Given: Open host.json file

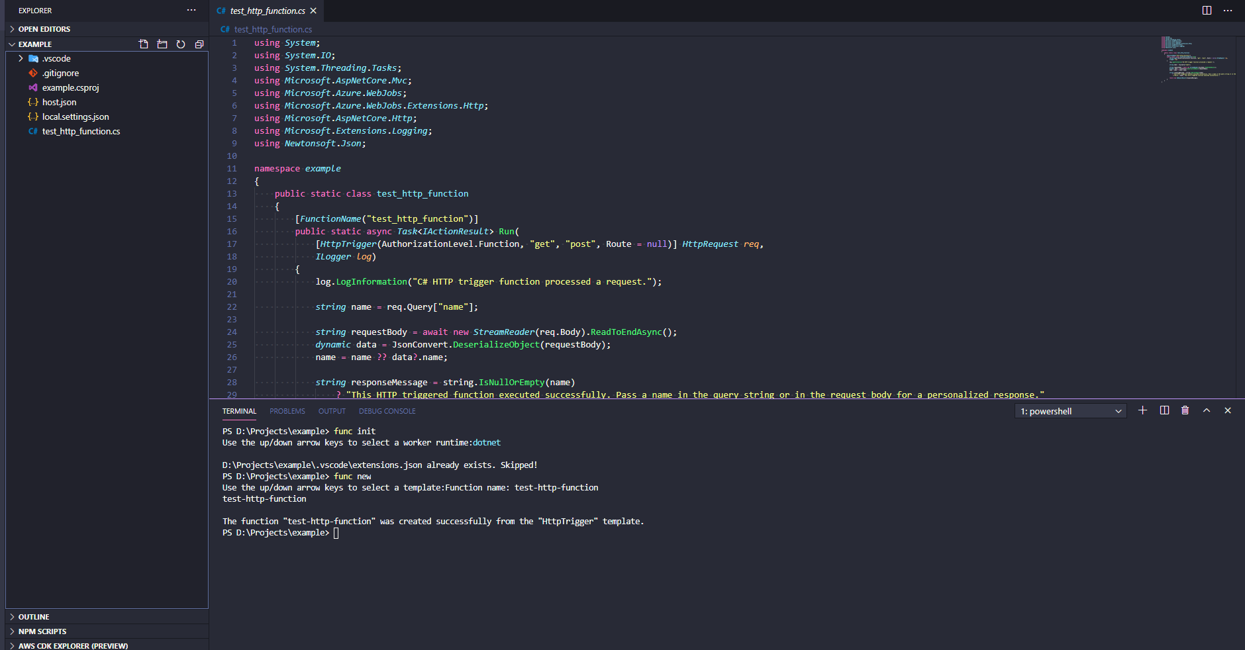Looking at the screenshot, I should 59,102.
